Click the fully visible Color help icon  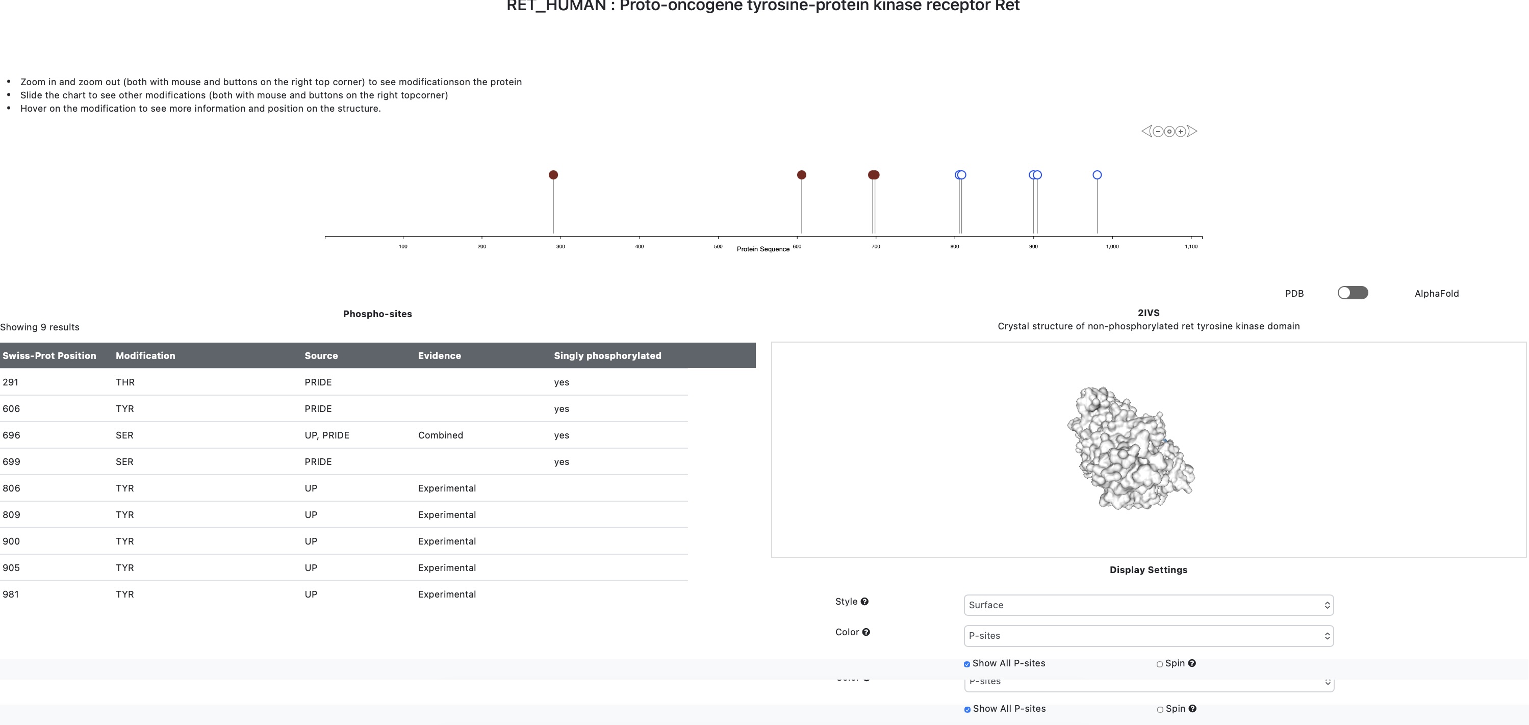(866, 632)
